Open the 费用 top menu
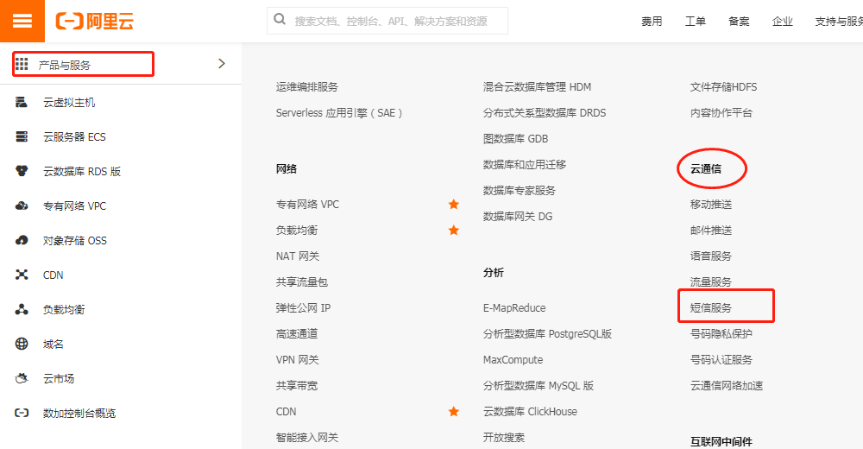The width and height of the screenshot is (863, 449). tap(652, 22)
